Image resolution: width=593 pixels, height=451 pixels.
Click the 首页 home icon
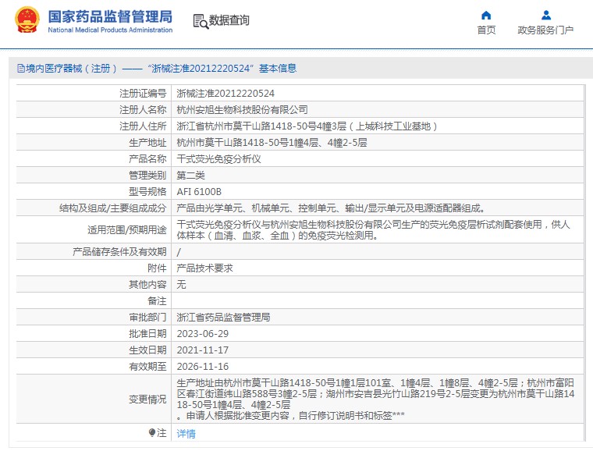[x=486, y=15]
